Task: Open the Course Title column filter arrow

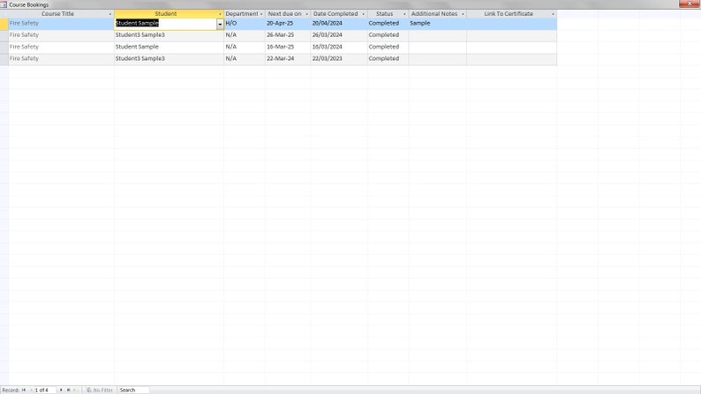Action: click(110, 14)
